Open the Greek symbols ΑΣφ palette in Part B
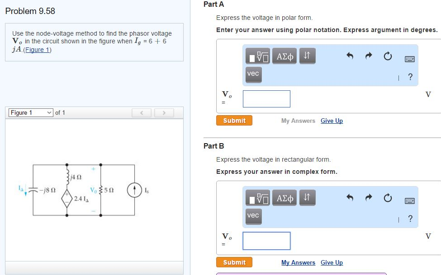 point(284,197)
